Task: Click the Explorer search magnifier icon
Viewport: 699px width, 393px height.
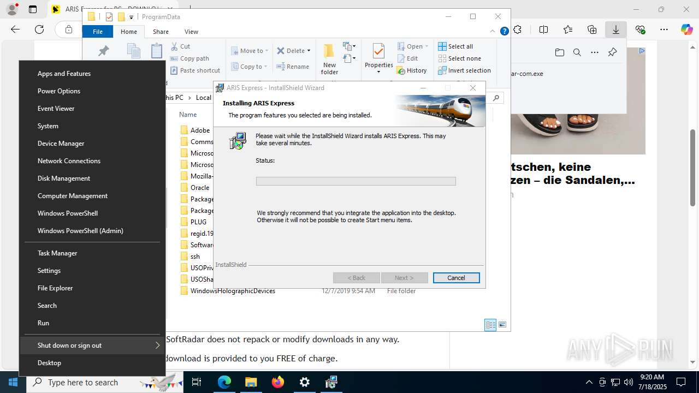Action: click(496, 98)
